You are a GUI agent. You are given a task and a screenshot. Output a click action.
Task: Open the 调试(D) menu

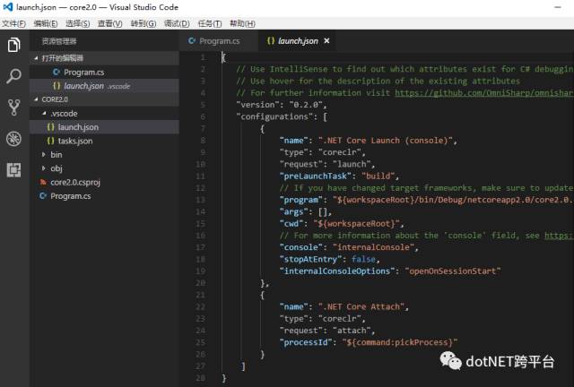tap(177, 24)
